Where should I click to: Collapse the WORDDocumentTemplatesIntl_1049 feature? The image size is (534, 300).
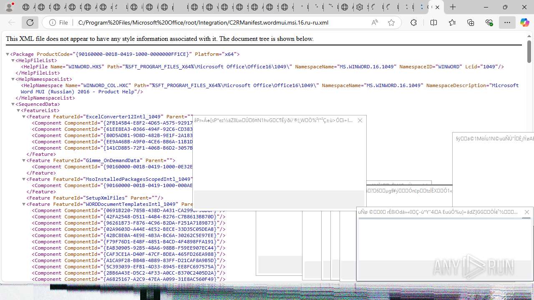tap(24, 204)
